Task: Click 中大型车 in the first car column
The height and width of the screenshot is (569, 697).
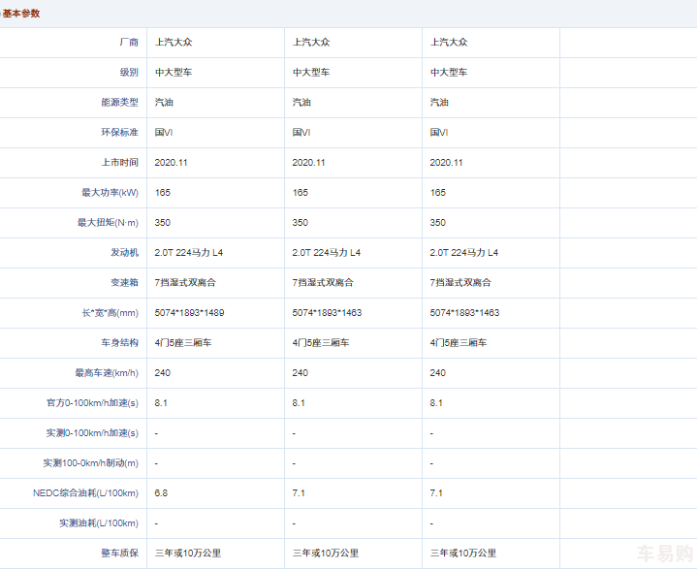Action: coord(174,73)
